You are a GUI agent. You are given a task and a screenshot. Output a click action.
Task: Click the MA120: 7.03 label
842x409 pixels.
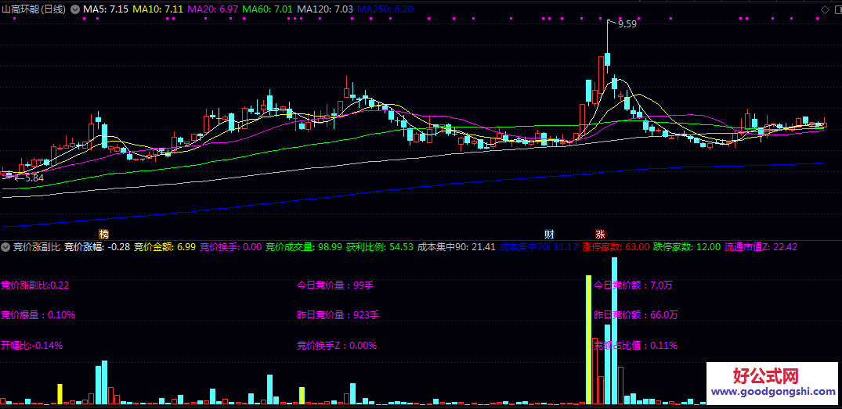[x=325, y=9]
